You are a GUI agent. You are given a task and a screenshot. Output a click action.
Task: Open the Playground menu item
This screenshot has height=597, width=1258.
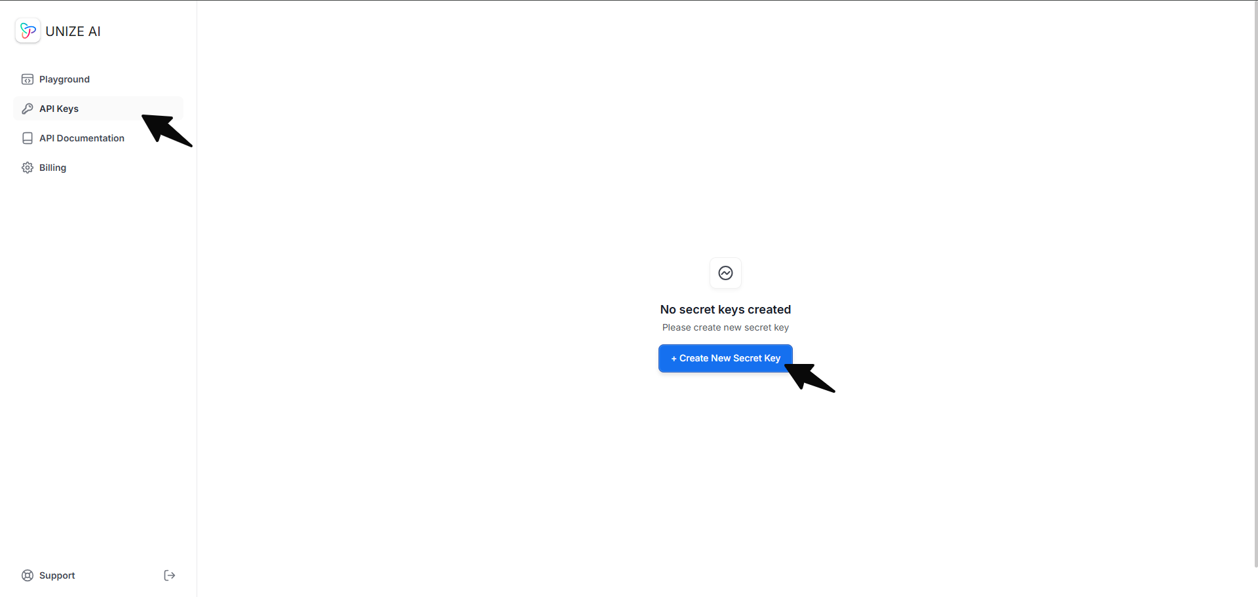point(98,79)
